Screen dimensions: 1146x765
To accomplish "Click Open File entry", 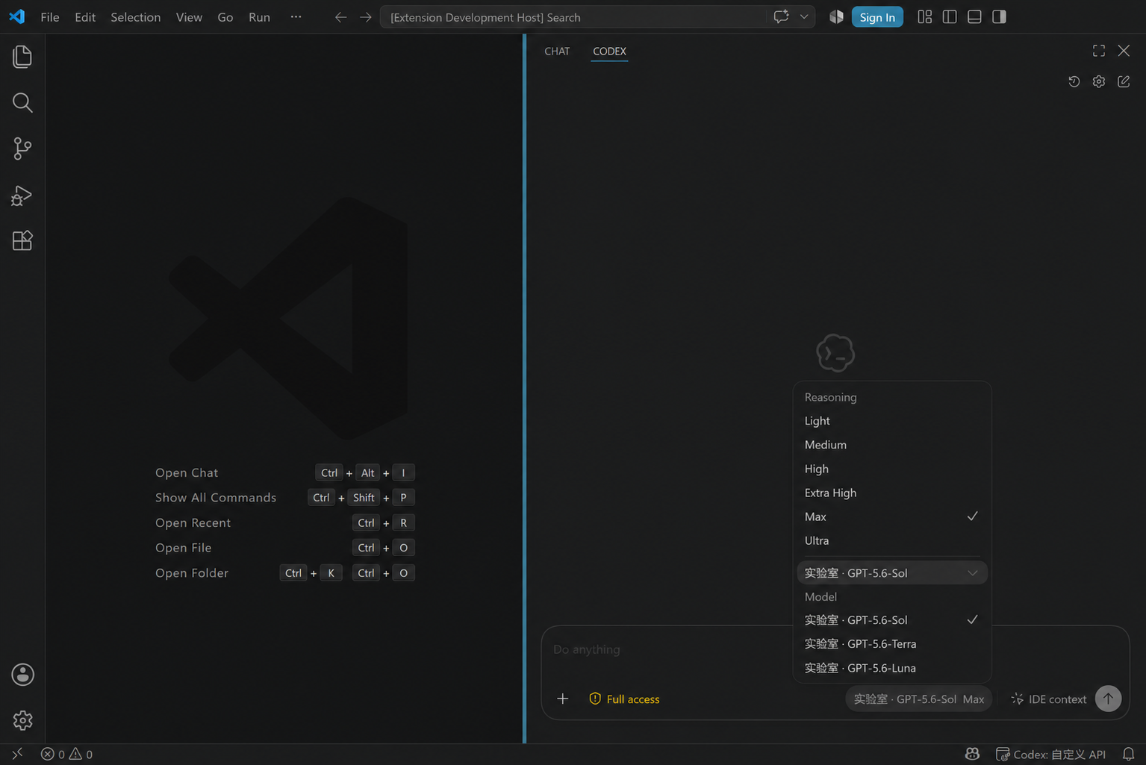I will coord(284,548).
